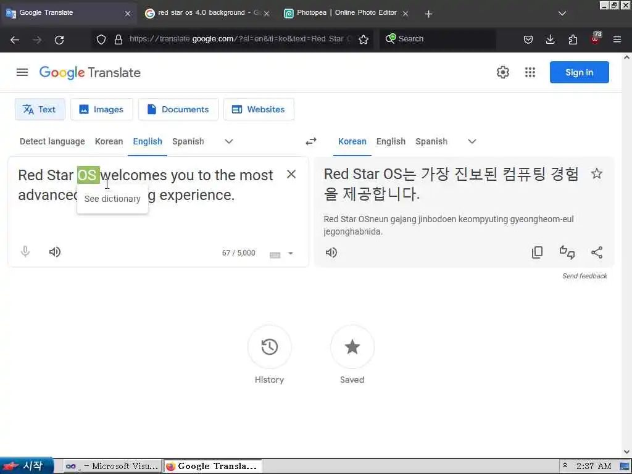Listen to the English source text
The height and width of the screenshot is (474, 632).
tap(55, 252)
